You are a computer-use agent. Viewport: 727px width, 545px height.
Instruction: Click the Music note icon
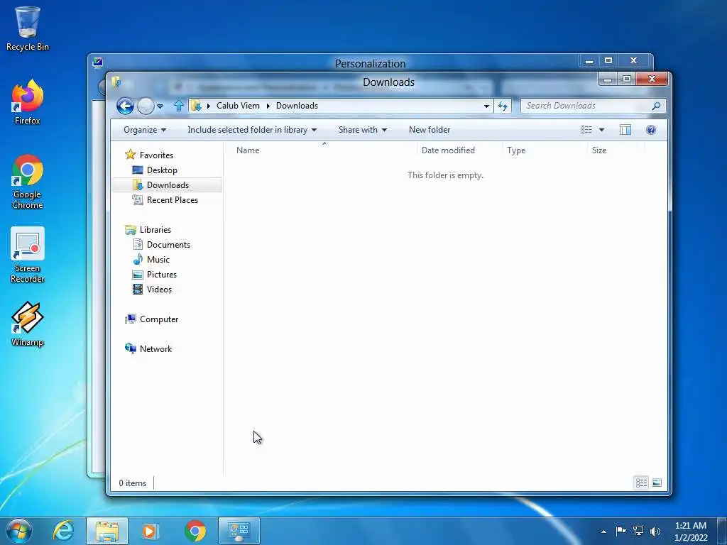[138, 259]
